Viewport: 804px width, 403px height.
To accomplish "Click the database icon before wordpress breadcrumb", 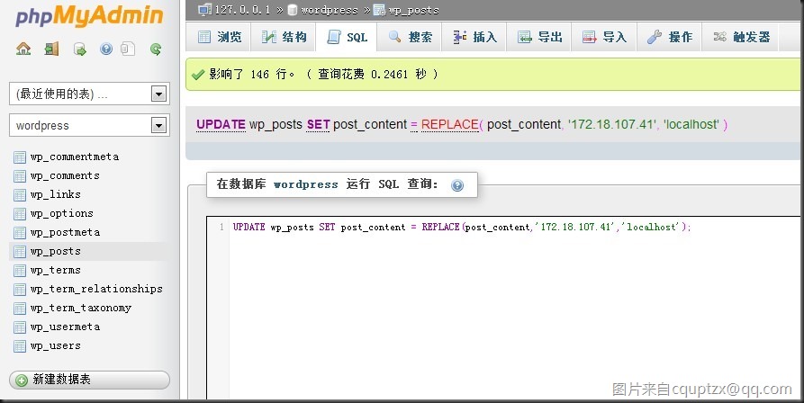I will coord(293,10).
